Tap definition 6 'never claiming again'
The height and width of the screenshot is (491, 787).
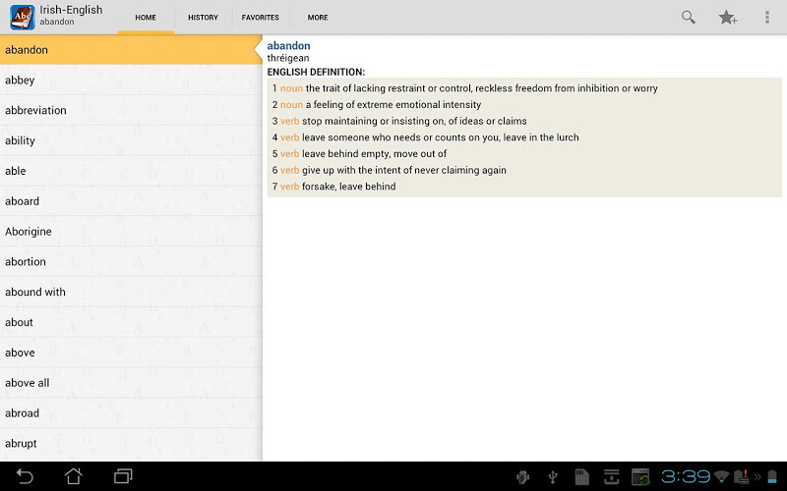coord(389,170)
